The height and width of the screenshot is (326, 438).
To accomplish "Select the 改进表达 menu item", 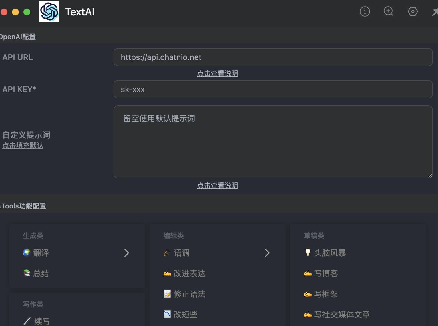I will (x=189, y=273).
